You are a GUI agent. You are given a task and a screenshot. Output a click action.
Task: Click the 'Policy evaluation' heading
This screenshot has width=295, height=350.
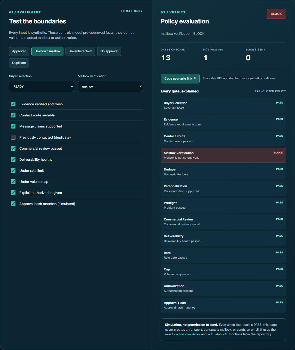(185, 21)
